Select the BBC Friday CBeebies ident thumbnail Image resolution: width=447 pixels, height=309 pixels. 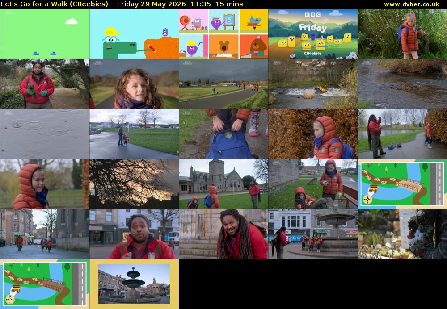[x=313, y=34]
